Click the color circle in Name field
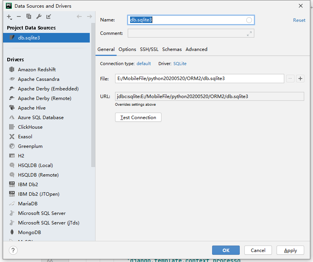 coord(249,20)
